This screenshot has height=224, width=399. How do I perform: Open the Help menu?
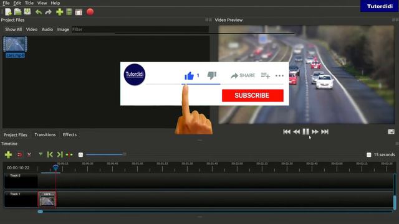tap(55, 3)
